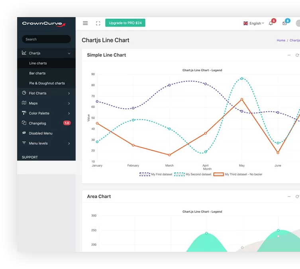Screen dimensions: 300x269
Task: Open Pie & Doughnut charts menu item
Action: pyautogui.click(x=47, y=83)
